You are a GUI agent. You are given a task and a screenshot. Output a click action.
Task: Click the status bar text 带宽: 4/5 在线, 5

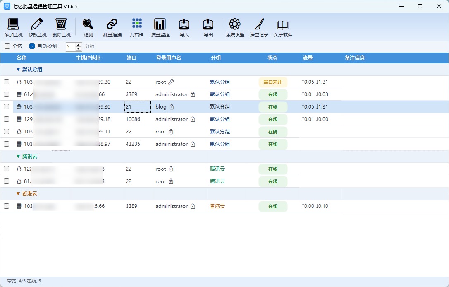24,281
